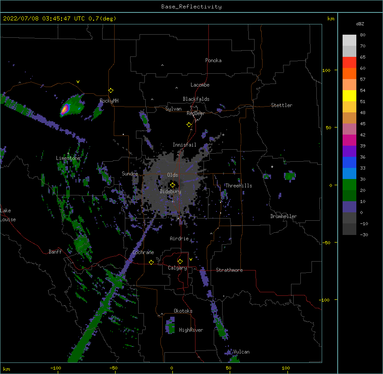The height and width of the screenshot is (374, 383).
Task: Click the HighRiver label
Action: click(x=191, y=330)
